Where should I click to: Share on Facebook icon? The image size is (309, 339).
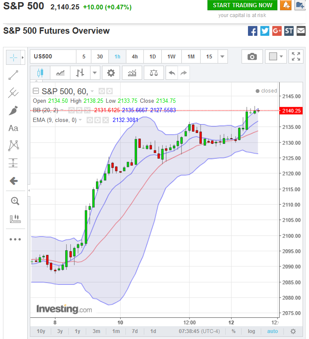click(253, 31)
